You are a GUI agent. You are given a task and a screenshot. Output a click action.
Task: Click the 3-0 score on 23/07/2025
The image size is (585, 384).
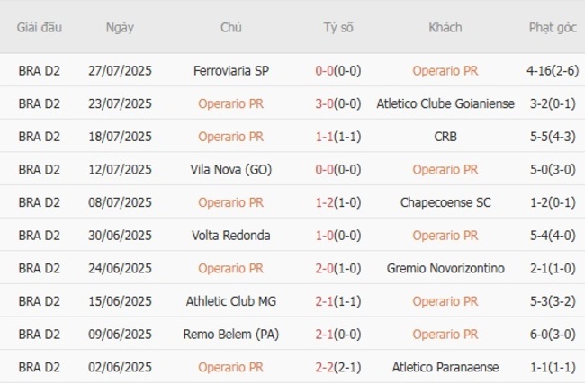[x=325, y=103]
